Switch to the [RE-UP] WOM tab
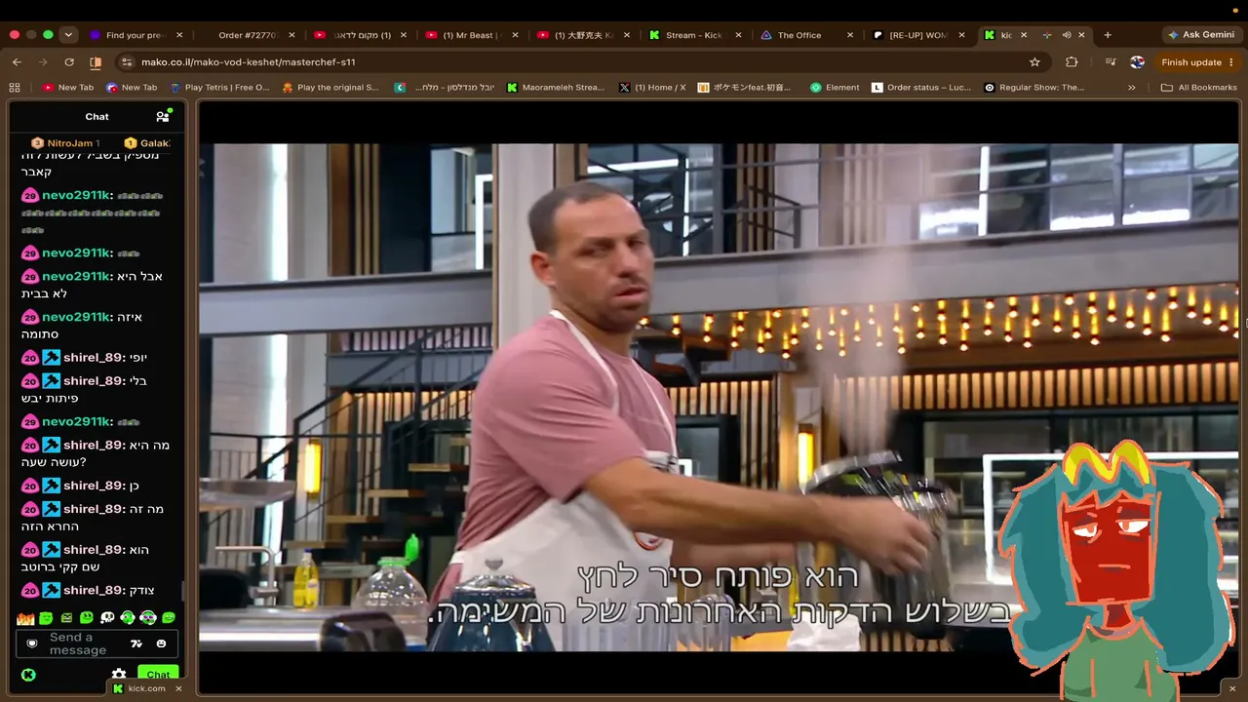 [x=920, y=35]
